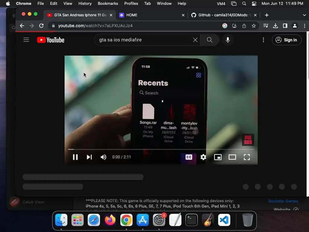Click the video progress bar

[161, 149]
